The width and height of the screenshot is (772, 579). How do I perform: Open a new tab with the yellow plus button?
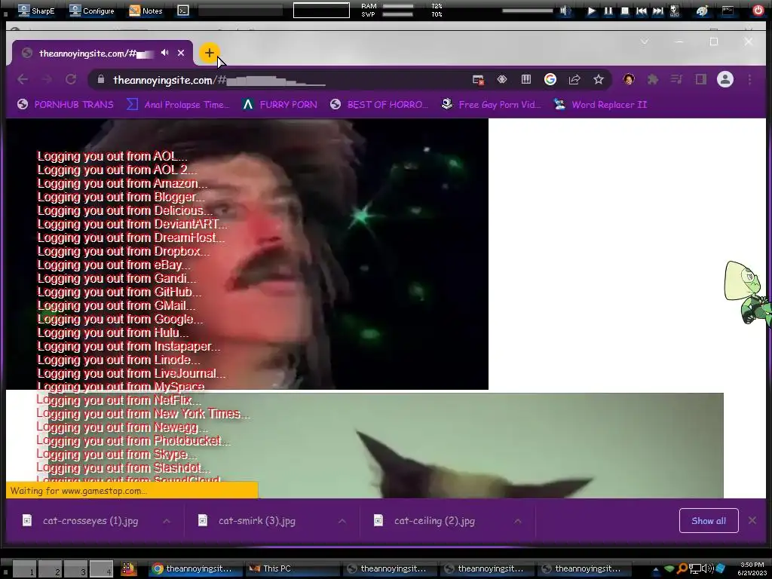click(x=210, y=54)
